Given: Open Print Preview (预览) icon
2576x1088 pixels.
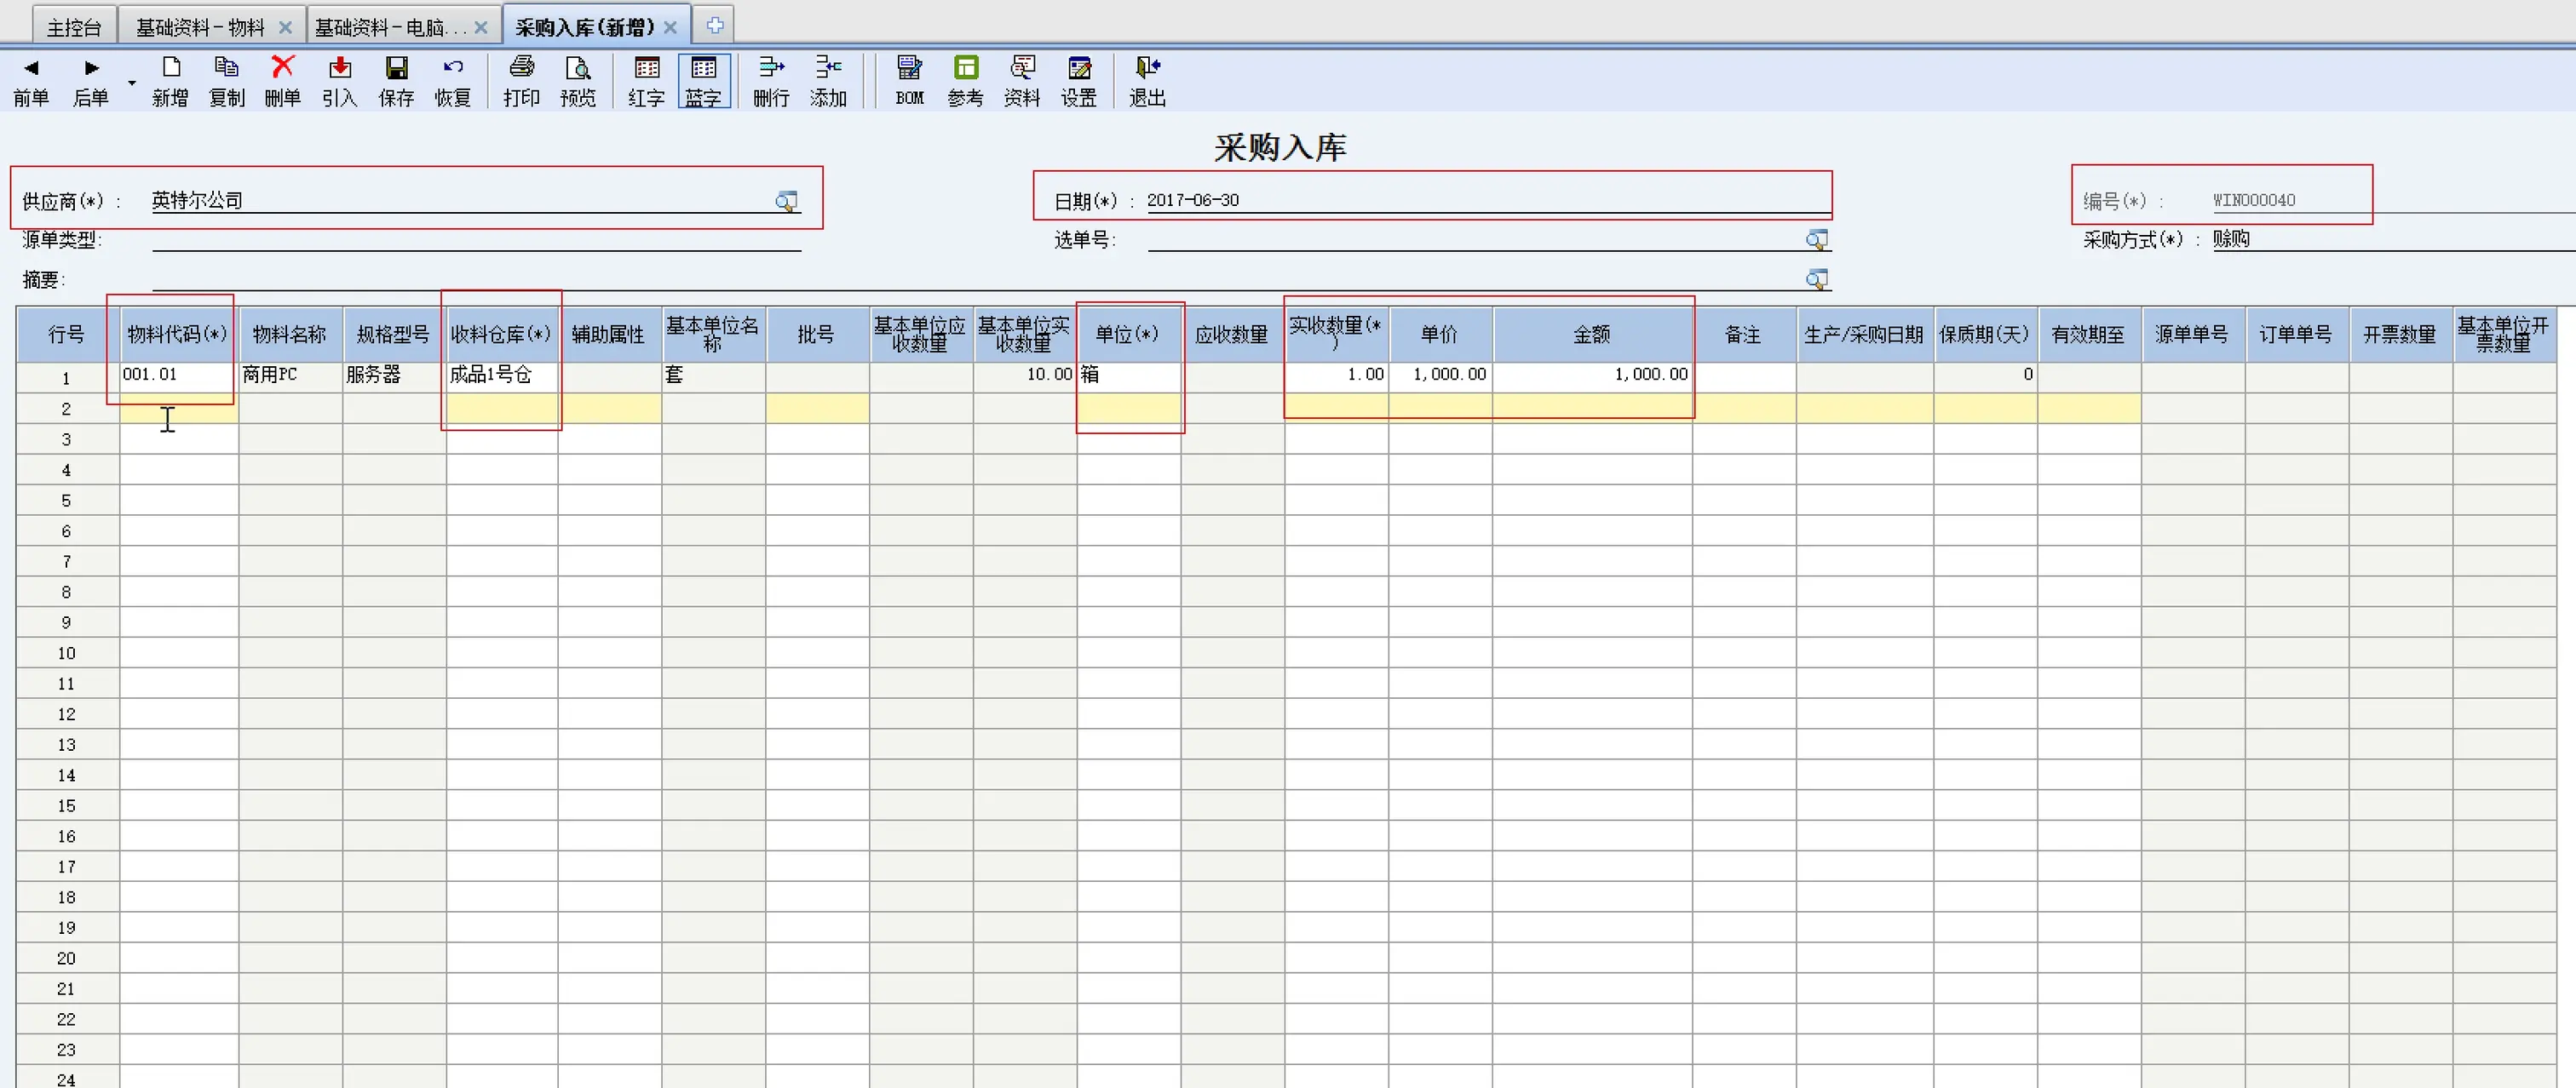Looking at the screenshot, I should click(x=577, y=69).
